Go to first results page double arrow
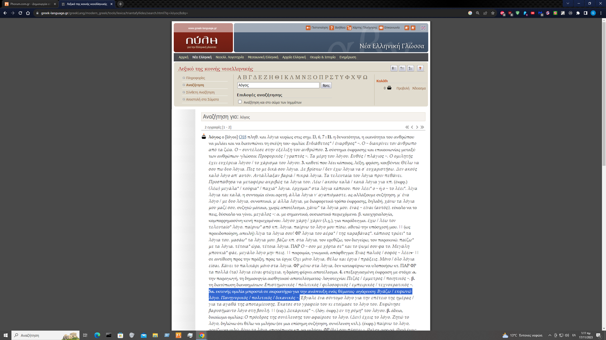 407,127
